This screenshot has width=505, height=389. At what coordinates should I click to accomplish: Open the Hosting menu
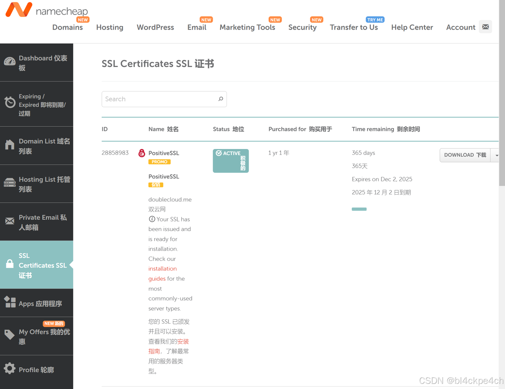(x=110, y=27)
